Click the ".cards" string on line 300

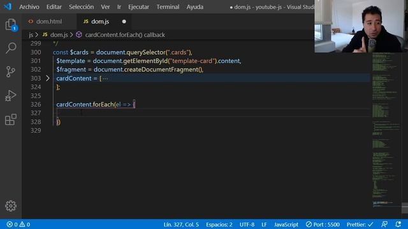click(178, 52)
